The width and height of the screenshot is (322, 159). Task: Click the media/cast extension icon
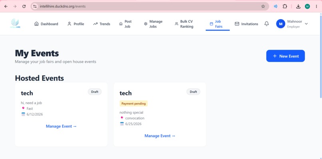(x=275, y=6)
